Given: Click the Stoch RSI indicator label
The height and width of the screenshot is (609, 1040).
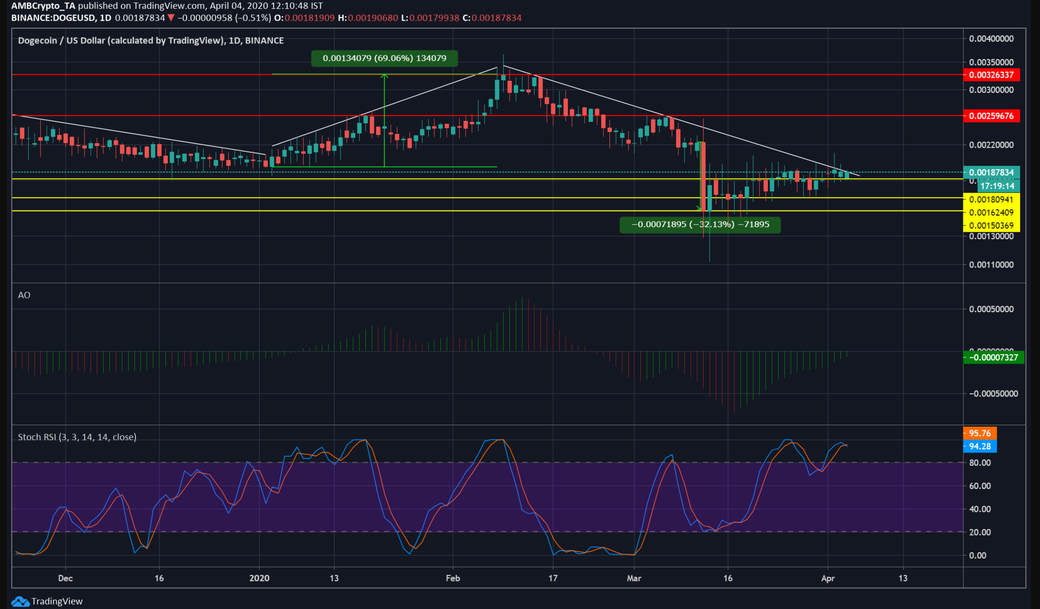Looking at the screenshot, I should [x=77, y=437].
